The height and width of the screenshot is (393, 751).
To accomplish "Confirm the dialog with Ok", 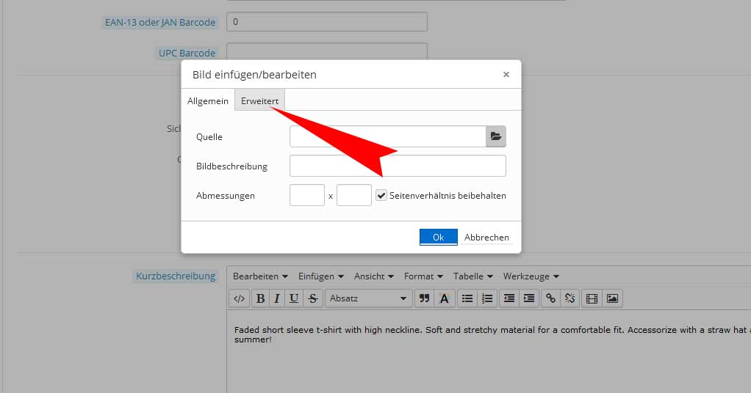I will [x=438, y=237].
